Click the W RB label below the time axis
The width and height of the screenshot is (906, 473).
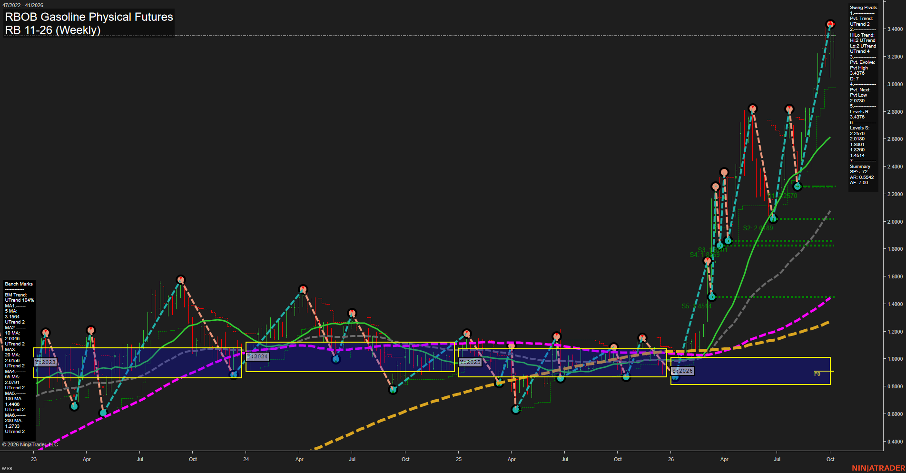pos(7,469)
